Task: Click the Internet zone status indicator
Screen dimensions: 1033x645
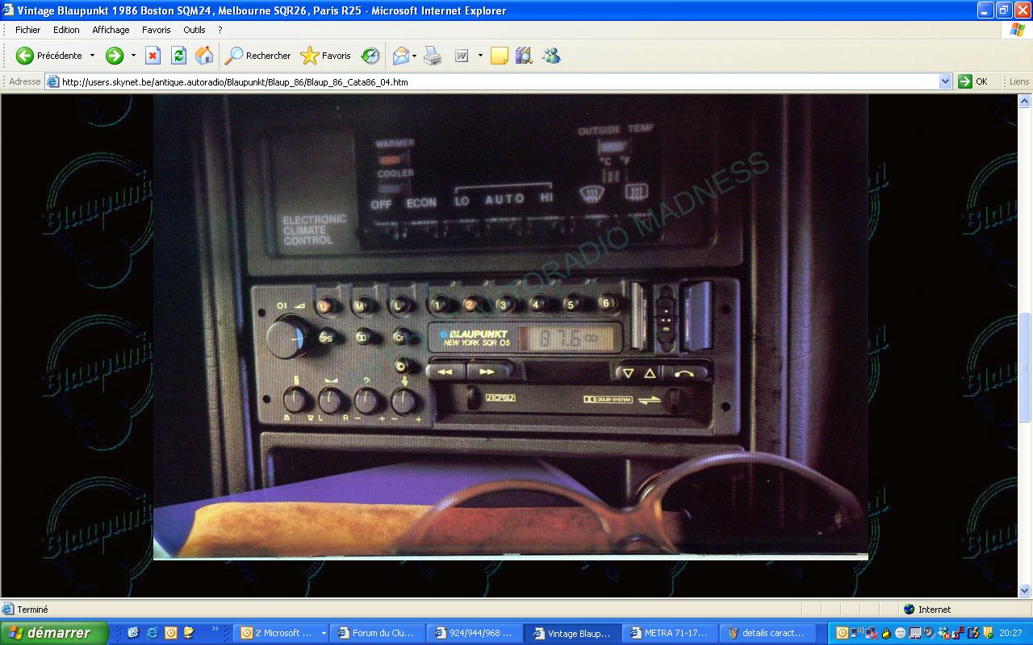Action: [928, 610]
